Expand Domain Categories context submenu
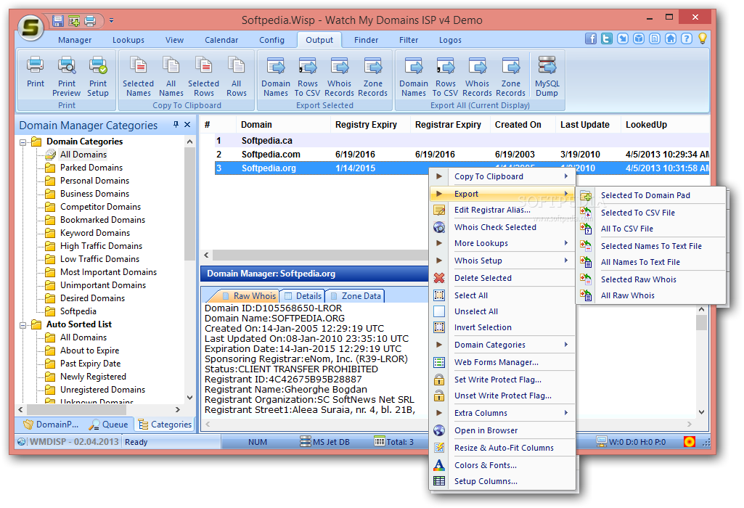Viewport: 744px width, 508px height. pyautogui.click(x=502, y=345)
